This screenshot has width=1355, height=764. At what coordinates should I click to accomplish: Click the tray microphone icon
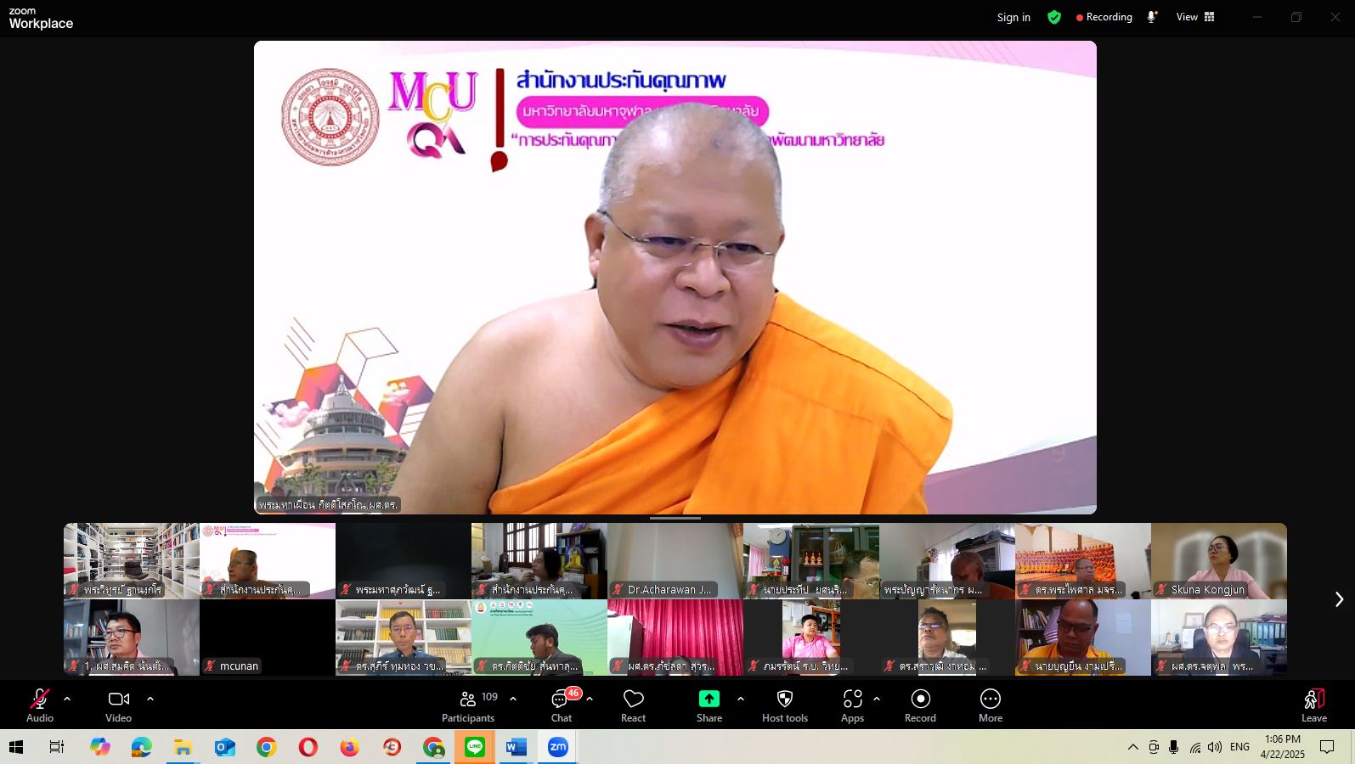tap(1173, 747)
